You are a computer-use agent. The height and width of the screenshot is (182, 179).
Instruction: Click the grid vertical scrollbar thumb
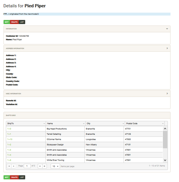pyautogui.click(x=165, y=139)
